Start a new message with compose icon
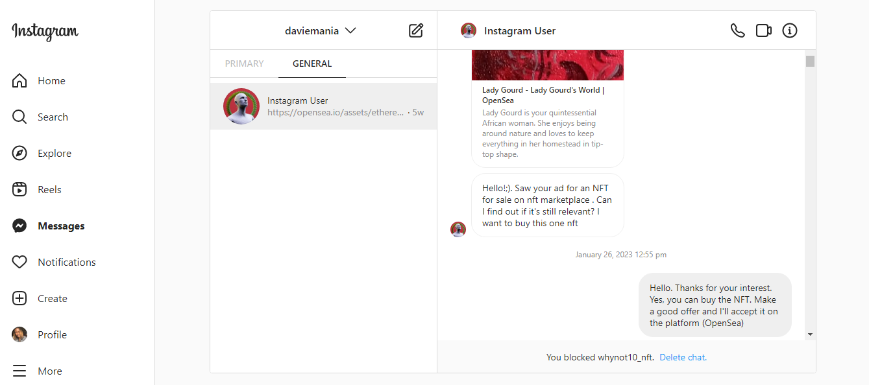The height and width of the screenshot is (385, 869). click(416, 30)
